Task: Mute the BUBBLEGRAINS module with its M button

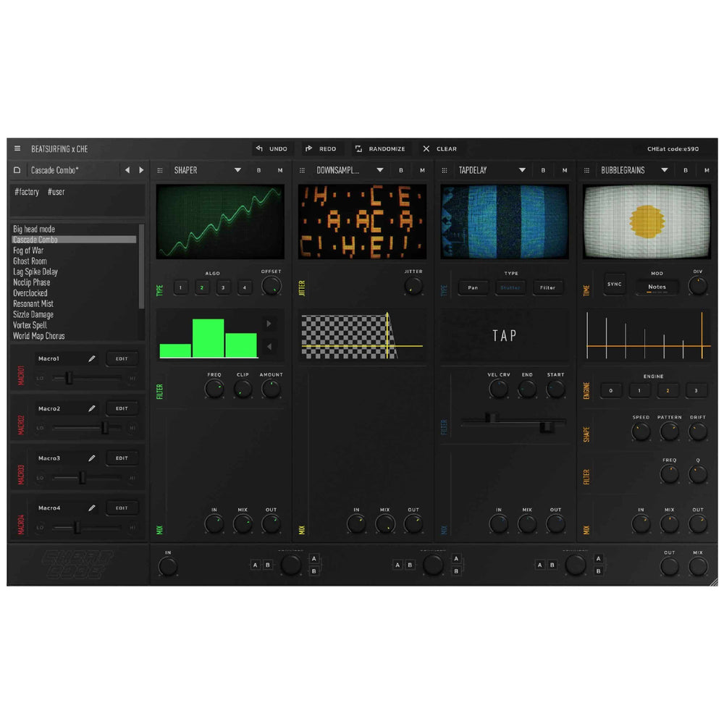Action: click(x=706, y=170)
